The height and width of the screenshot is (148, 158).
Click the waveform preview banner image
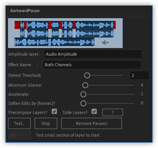pyautogui.click(x=65, y=33)
